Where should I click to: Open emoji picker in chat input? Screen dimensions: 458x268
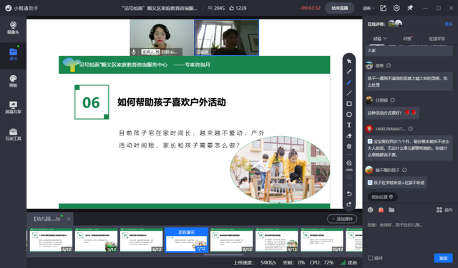coord(371,210)
